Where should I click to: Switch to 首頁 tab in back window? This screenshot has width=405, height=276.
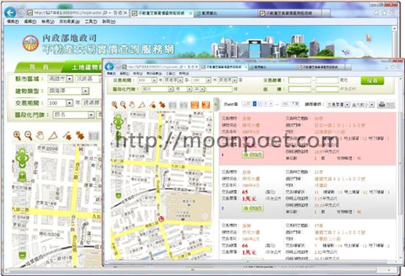tap(39, 68)
